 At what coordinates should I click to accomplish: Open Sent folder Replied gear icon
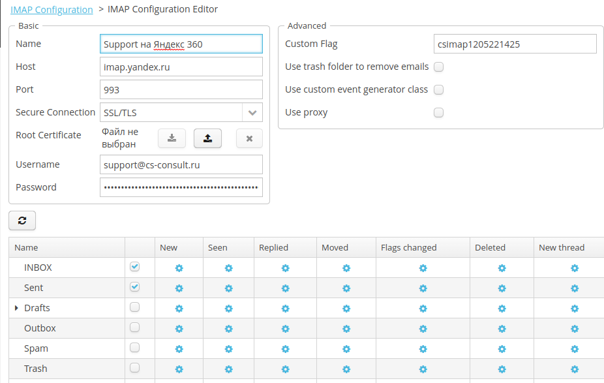(285, 288)
